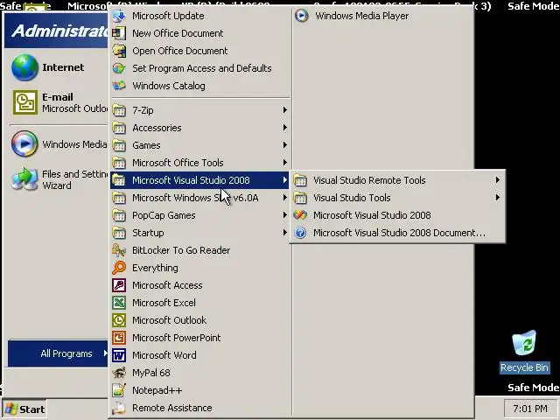The height and width of the screenshot is (420, 560).
Task: Open Microsoft Update entry
Action: tap(199, 16)
